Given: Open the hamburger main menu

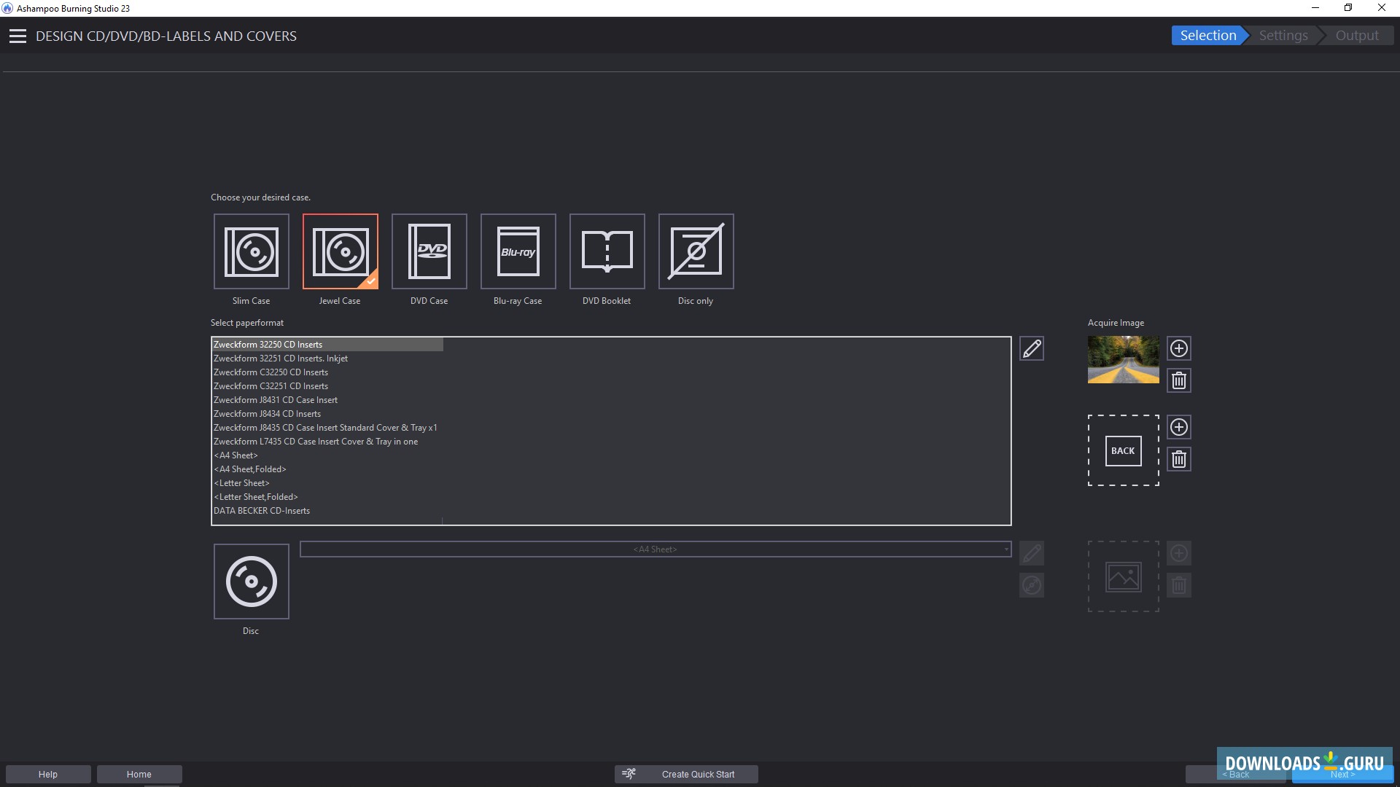Looking at the screenshot, I should 17,36.
